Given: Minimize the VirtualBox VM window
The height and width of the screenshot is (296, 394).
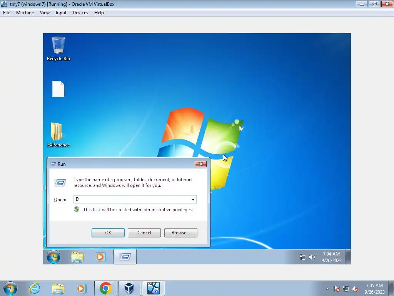Looking at the screenshot, I should [x=362, y=4].
